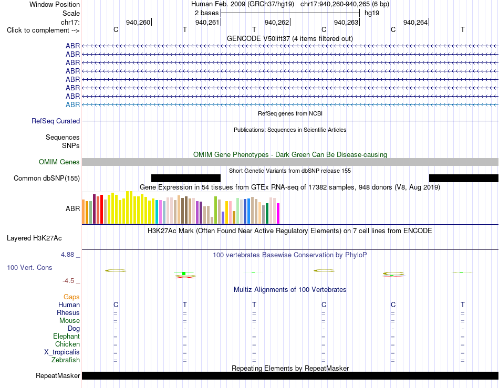
Task: Open the Layered H3K27Ac track label
Action: (x=34, y=238)
